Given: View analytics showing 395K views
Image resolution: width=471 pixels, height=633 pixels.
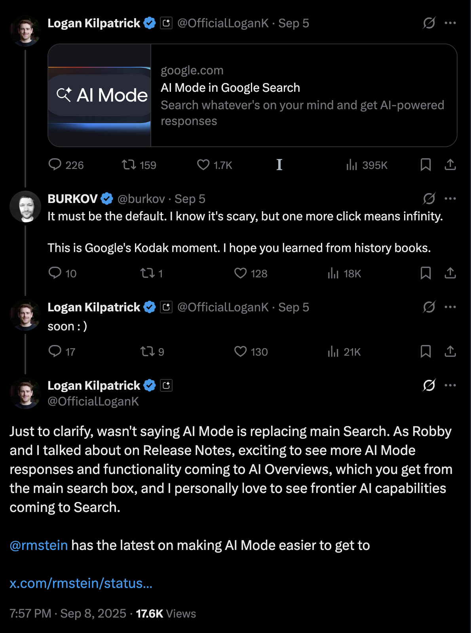Looking at the screenshot, I should (x=351, y=165).
